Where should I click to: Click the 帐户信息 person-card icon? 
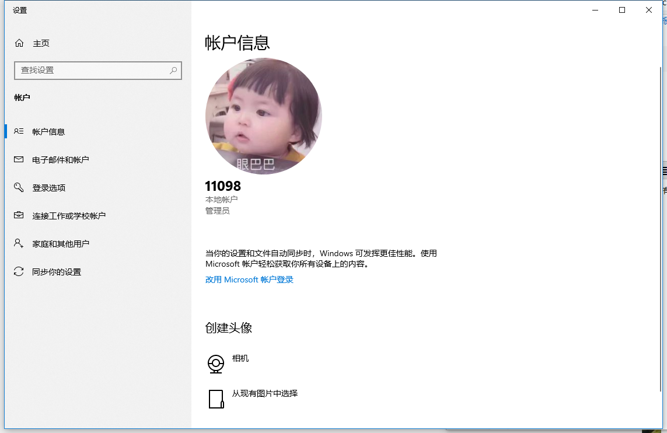tap(19, 131)
